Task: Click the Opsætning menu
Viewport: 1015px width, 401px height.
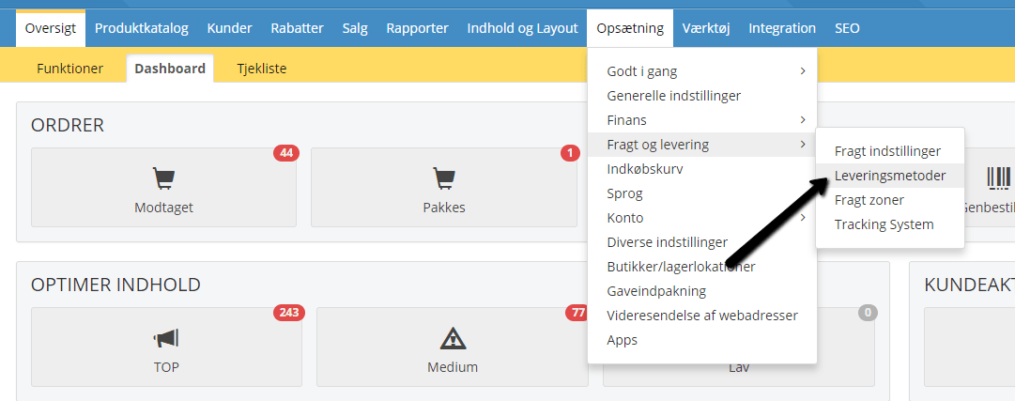Action: (630, 28)
